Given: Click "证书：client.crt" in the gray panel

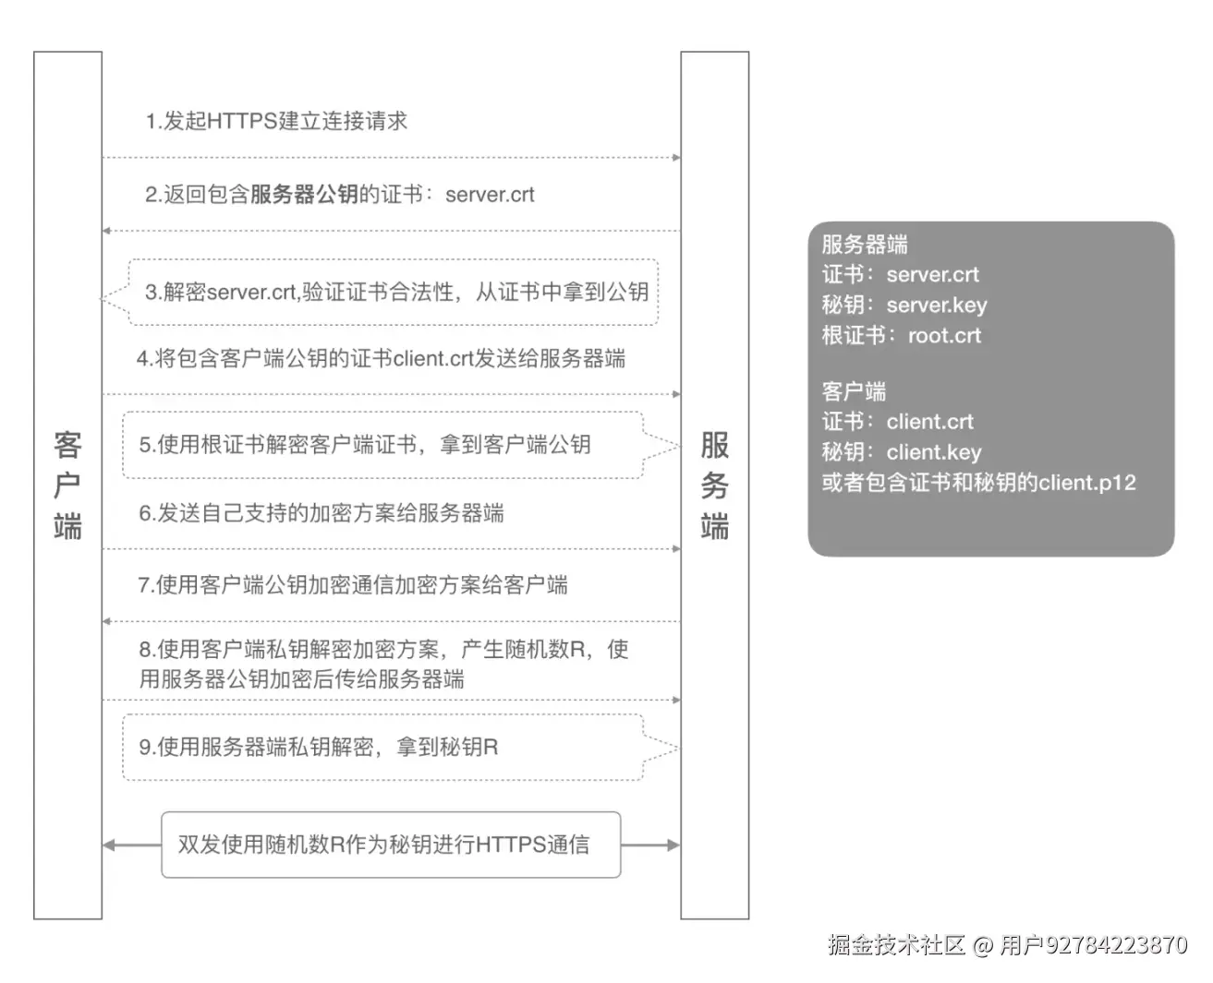Looking at the screenshot, I should point(898,422).
